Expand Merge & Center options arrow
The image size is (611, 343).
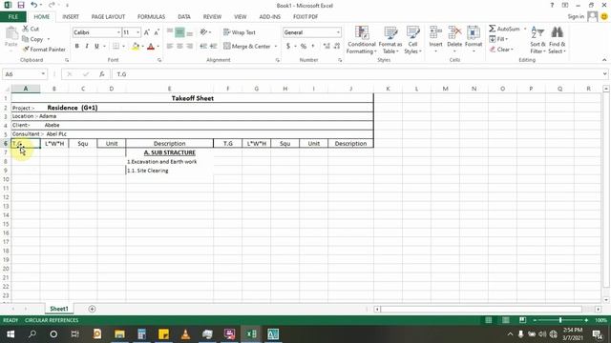[x=276, y=46]
